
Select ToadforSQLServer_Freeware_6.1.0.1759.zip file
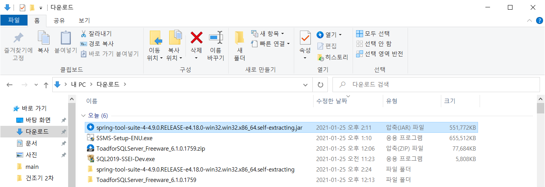[x=282, y=148]
